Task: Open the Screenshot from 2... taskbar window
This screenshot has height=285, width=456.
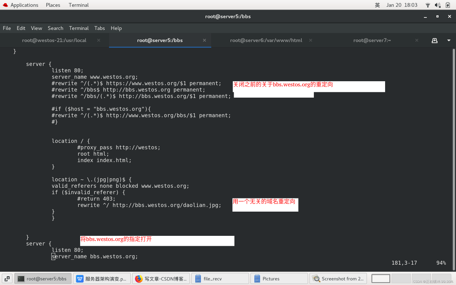Action: tap(338, 279)
